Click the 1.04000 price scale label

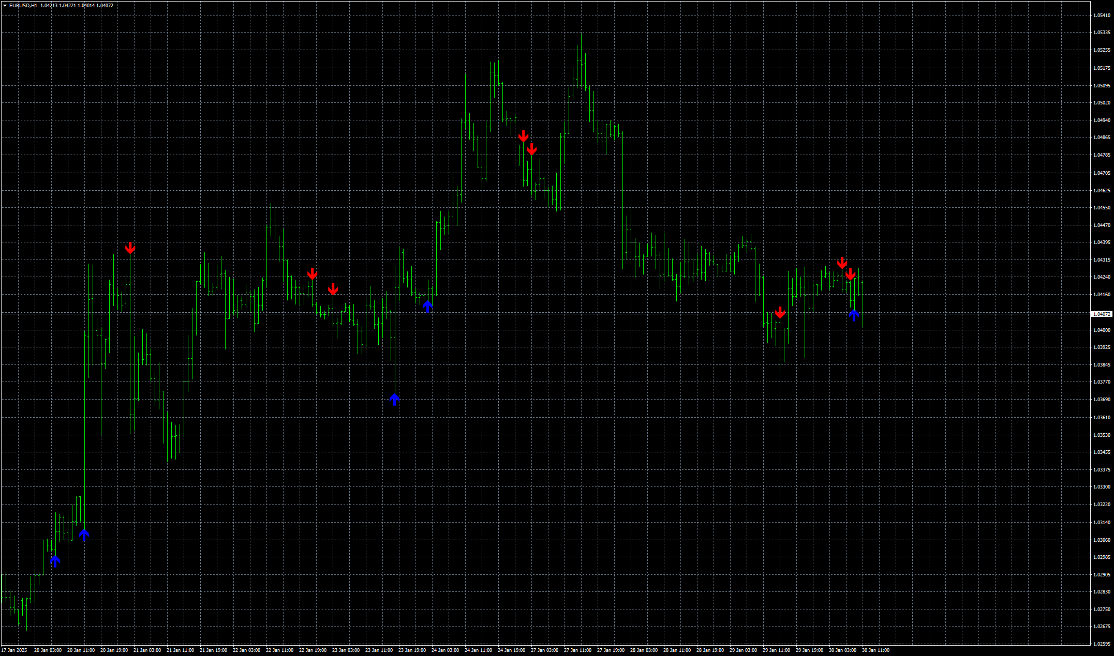coord(1102,330)
